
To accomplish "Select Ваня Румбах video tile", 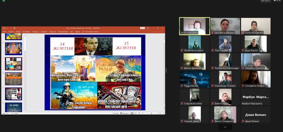I will coord(225,97).
